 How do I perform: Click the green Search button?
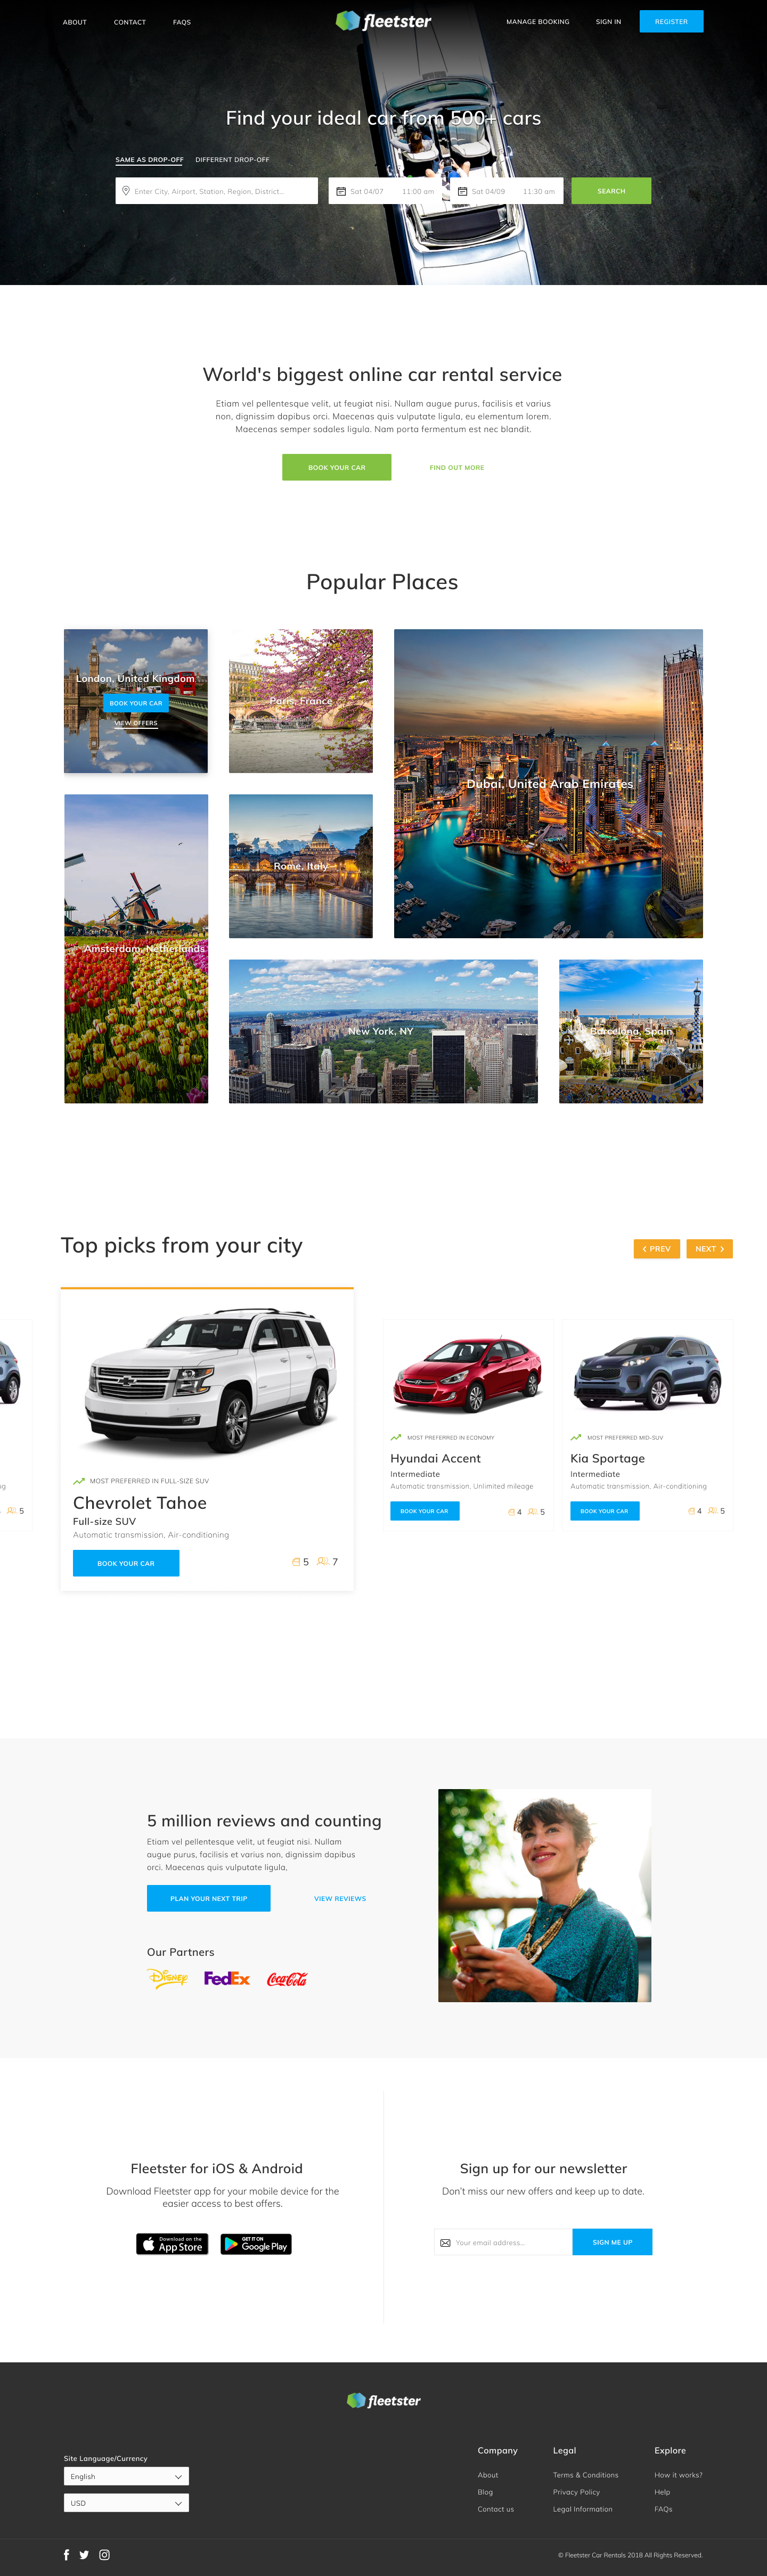(x=611, y=191)
